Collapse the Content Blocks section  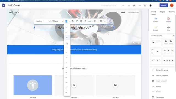[x=174, y=35]
